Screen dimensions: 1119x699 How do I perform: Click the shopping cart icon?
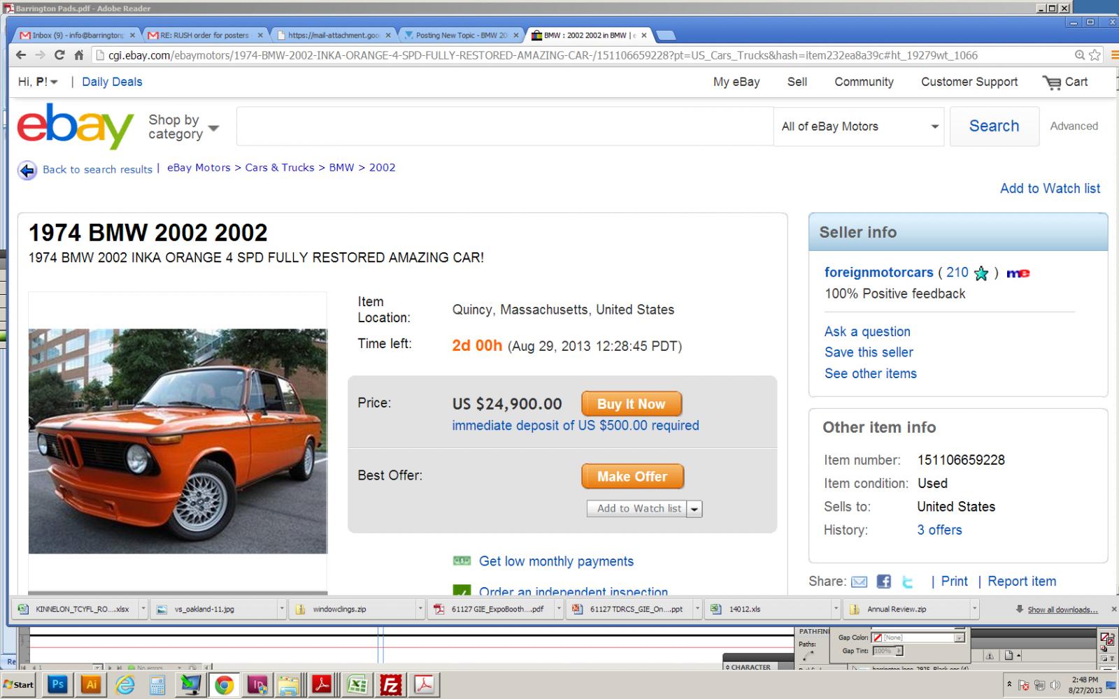(x=1051, y=82)
